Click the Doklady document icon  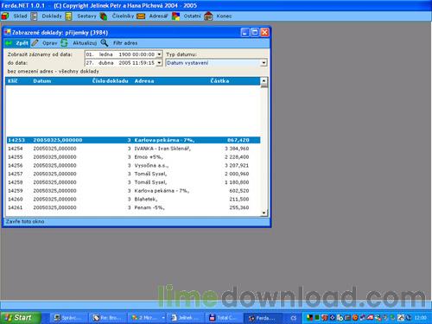pyautogui.click(x=35, y=16)
